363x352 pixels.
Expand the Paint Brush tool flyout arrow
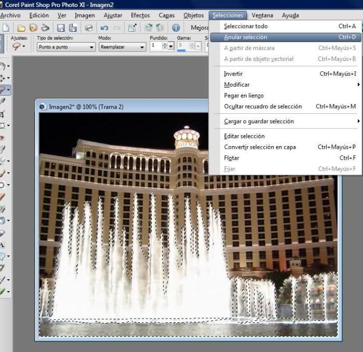pos(8,173)
